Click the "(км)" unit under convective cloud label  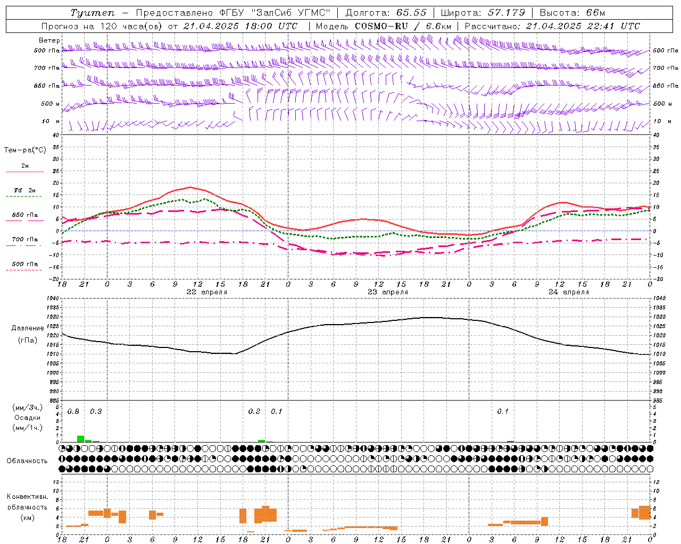28,517
